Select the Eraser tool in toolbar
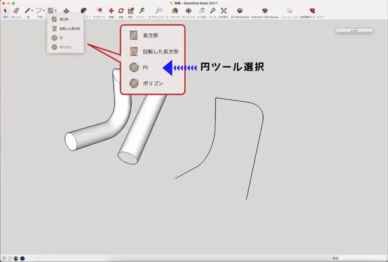This screenshot has width=388, height=262. 16,11
